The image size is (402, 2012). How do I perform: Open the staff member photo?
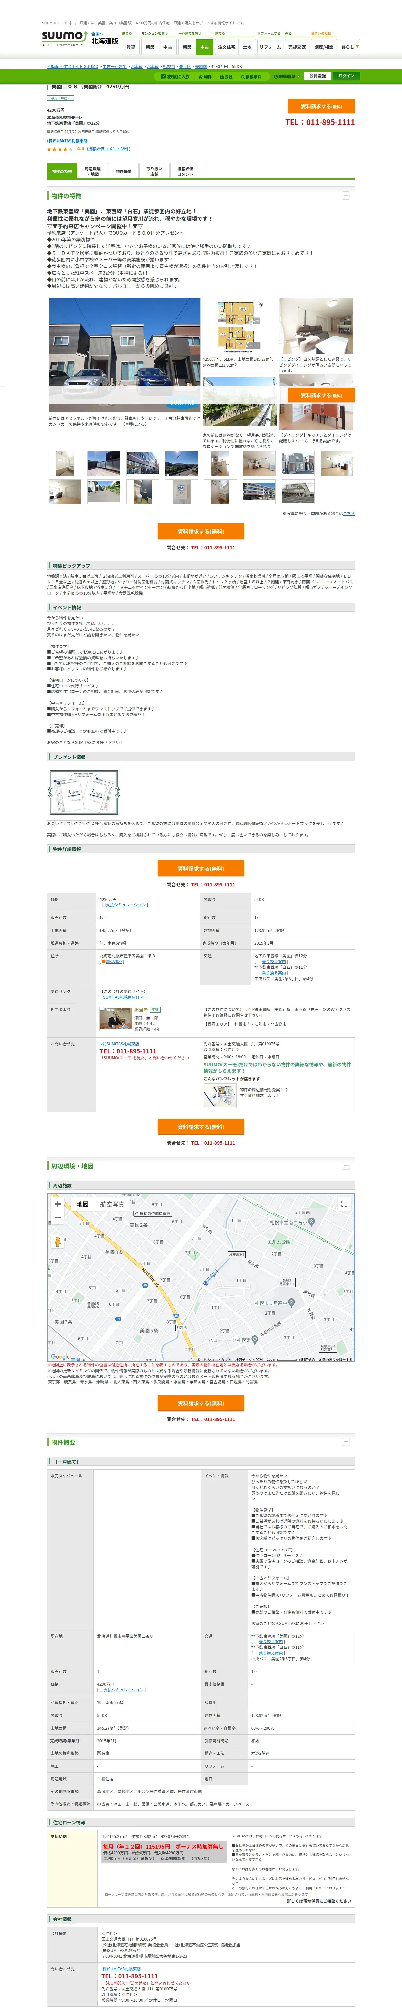coord(116,1018)
